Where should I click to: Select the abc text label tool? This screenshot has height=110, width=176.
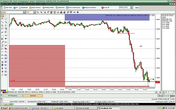2,58
